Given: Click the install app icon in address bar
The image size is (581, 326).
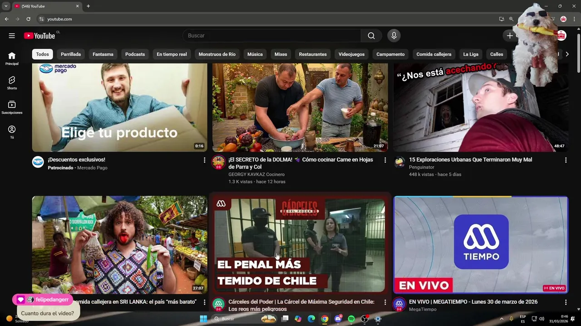Looking at the screenshot, I should 501,19.
